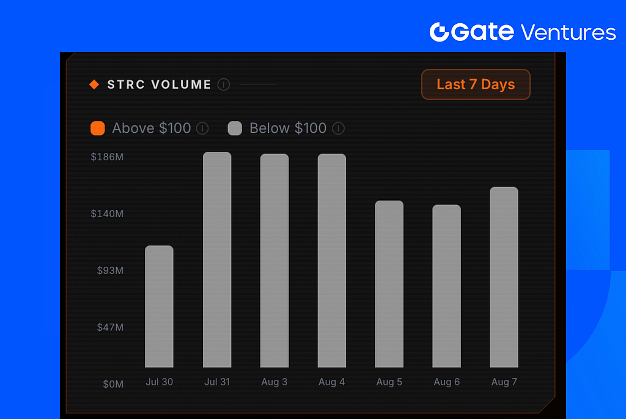Image resolution: width=626 pixels, height=419 pixels.
Task: Click the Below $100 legend label
Action: [288, 128]
